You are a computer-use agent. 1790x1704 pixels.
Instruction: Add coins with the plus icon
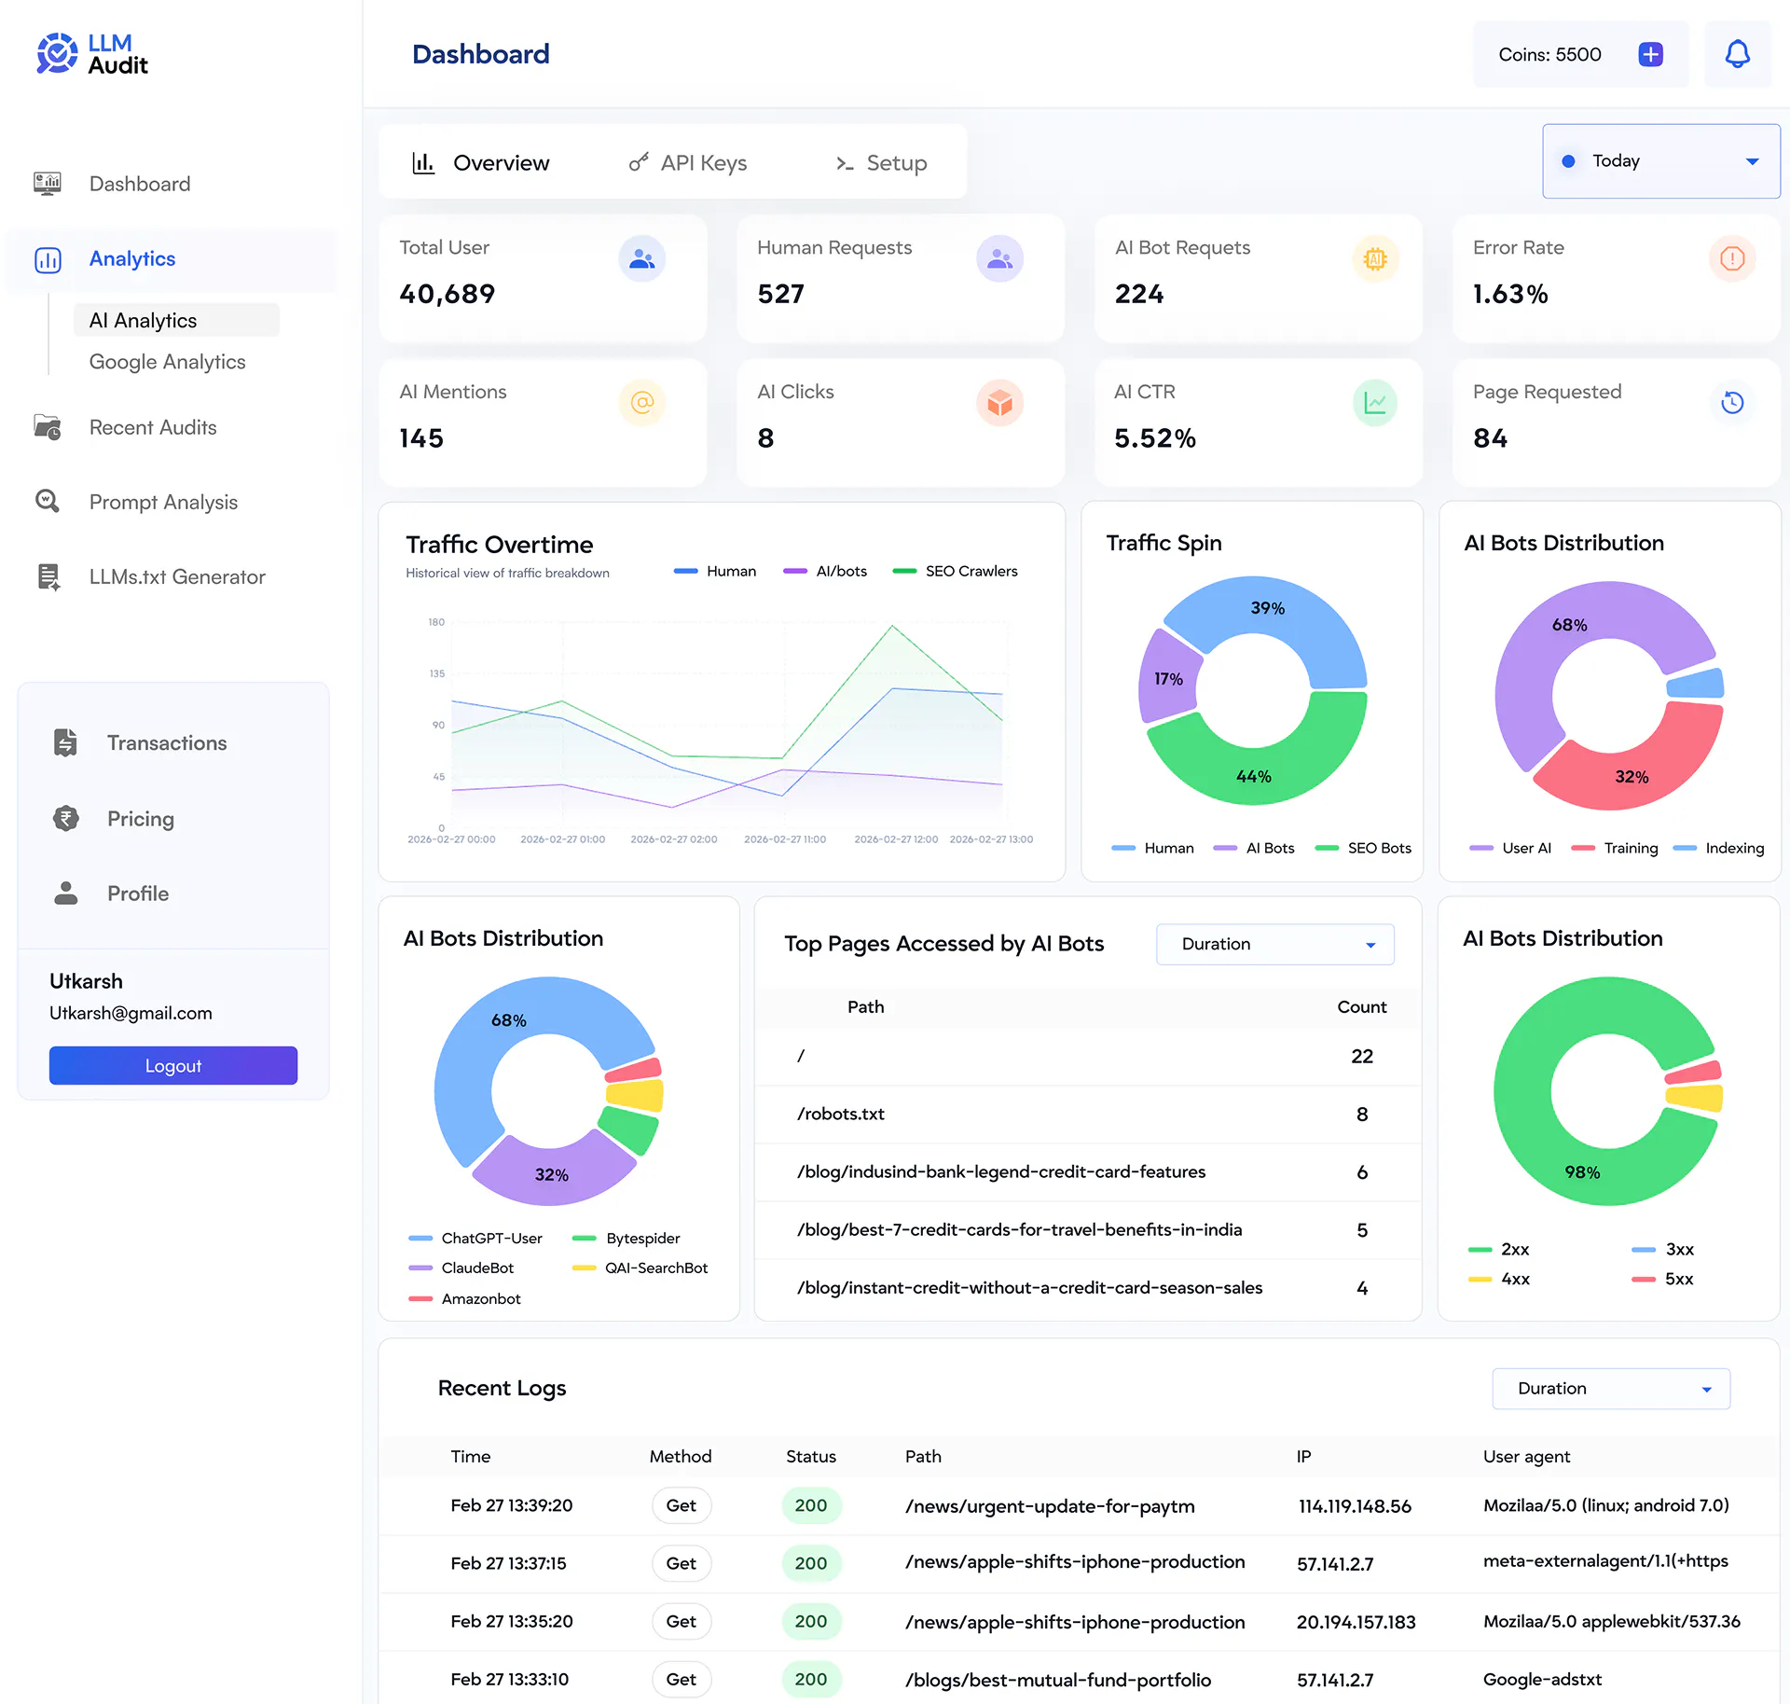pos(1650,54)
